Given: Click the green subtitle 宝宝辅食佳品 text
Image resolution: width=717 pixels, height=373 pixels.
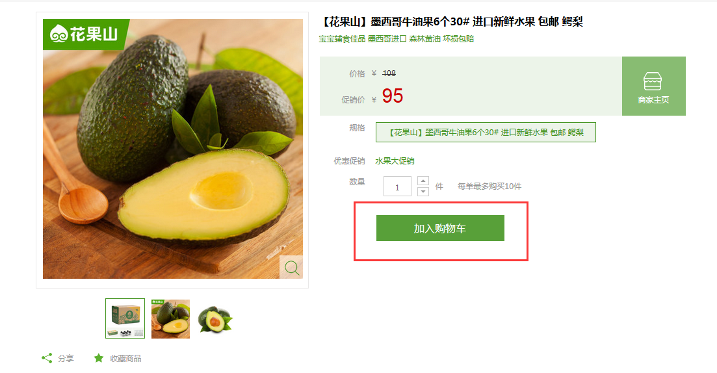Looking at the screenshot, I should tap(342, 39).
